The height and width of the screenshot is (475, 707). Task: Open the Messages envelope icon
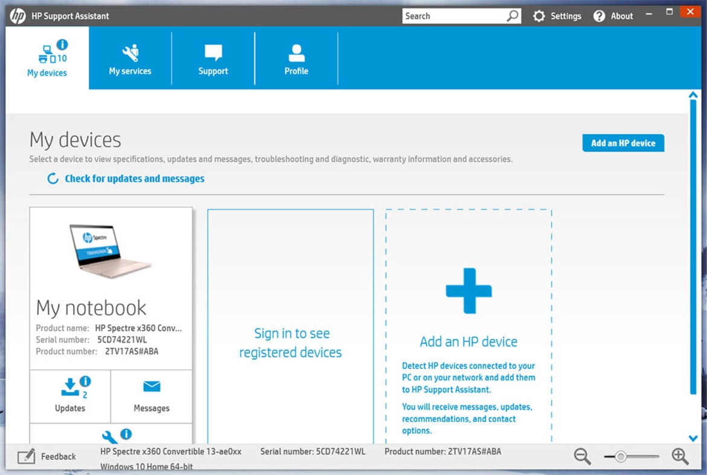click(x=152, y=387)
